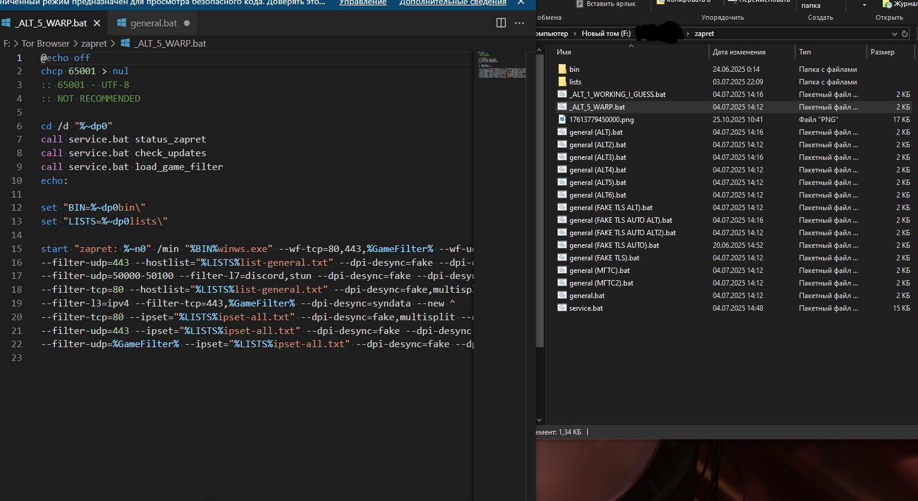Select Tor Browser in VS Code breadcrumb
Image resolution: width=918 pixels, height=501 pixels.
pos(45,43)
